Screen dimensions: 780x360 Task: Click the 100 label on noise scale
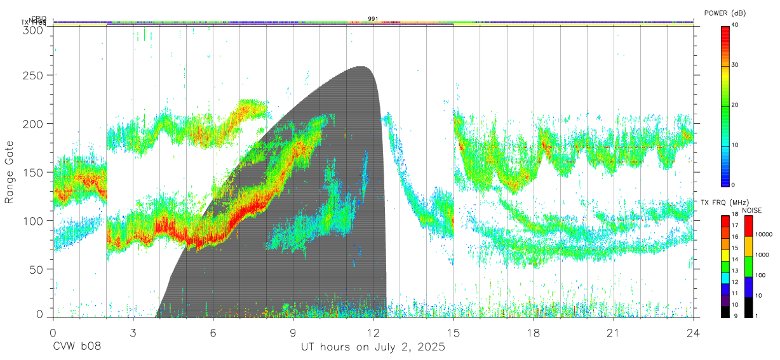click(760, 276)
